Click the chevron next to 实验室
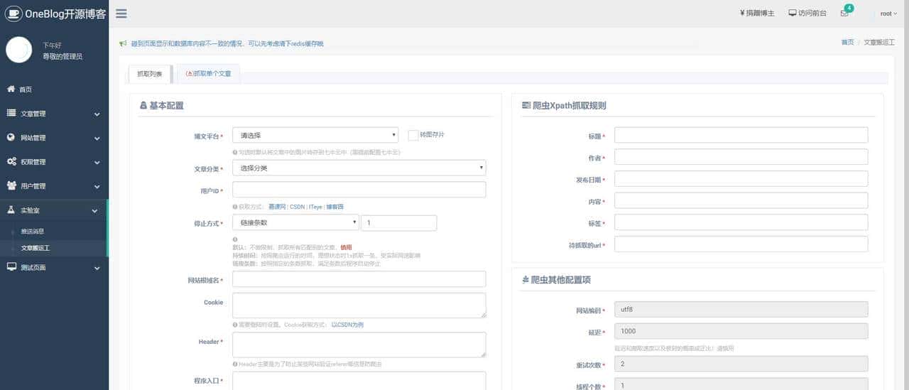Image resolution: width=909 pixels, height=390 pixels. [x=95, y=211]
